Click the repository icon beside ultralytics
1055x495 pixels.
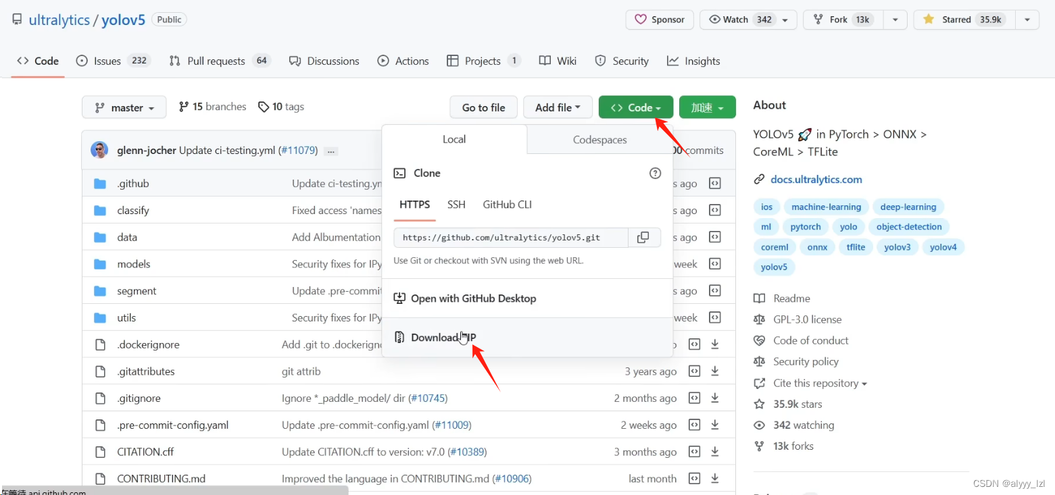tap(17, 20)
